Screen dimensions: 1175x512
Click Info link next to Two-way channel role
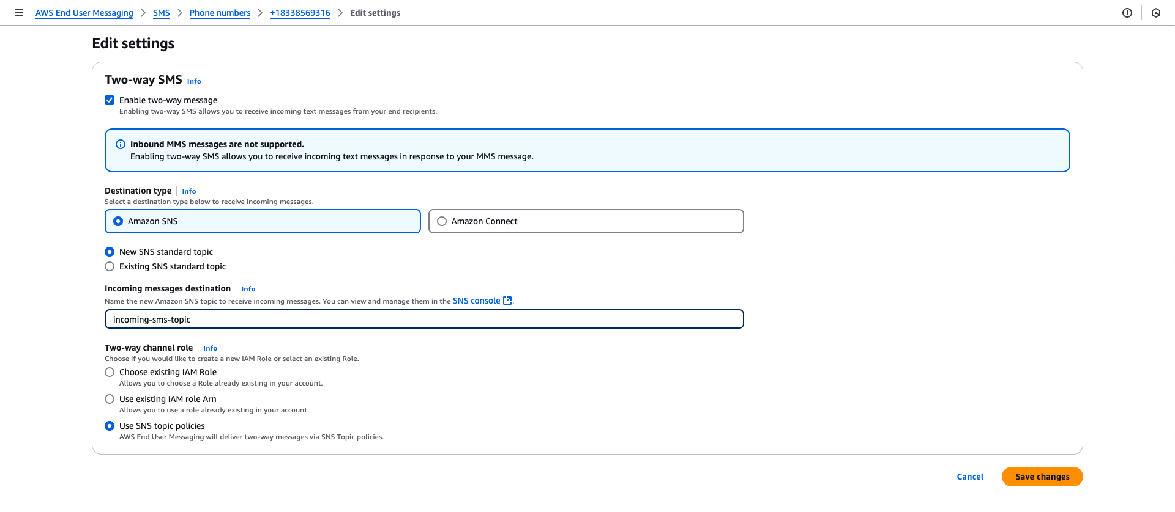point(211,348)
